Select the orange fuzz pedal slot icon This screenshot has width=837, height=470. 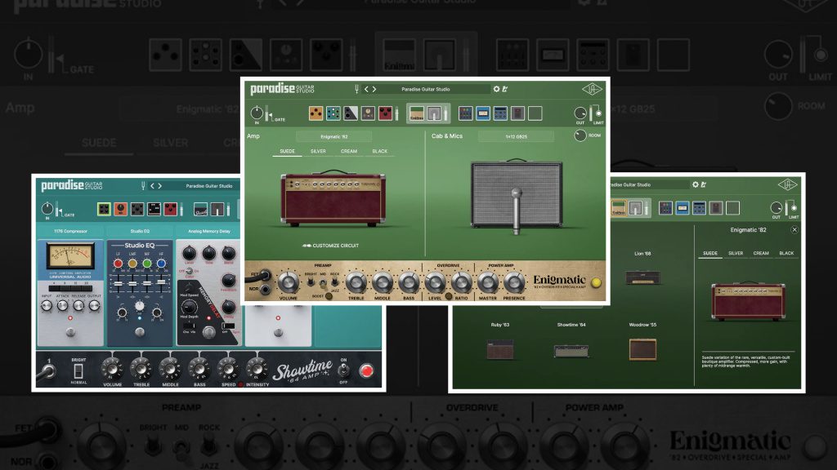(x=316, y=114)
